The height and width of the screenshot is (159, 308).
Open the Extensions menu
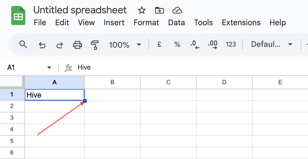[x=241, y=23]
